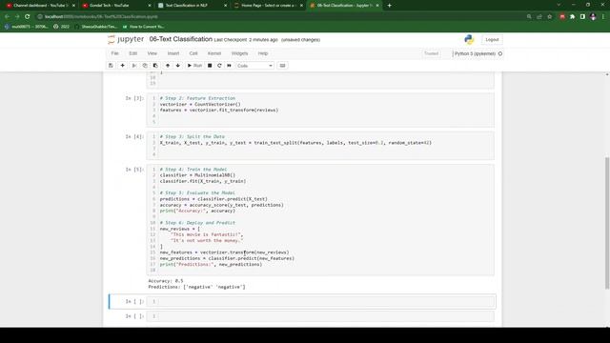Go back in browser history
The width and height of the screenshot is (610, 343).
(7, 17)
